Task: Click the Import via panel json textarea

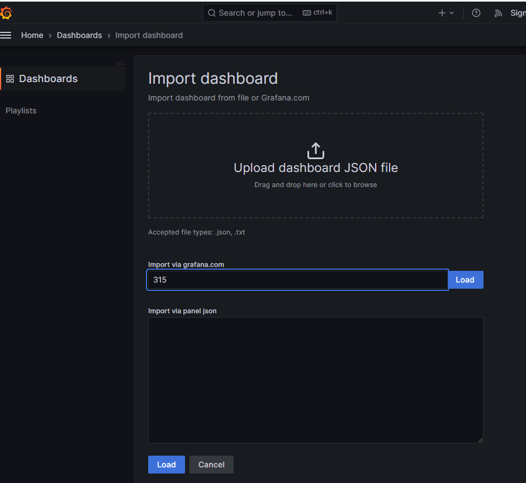Action: pos(316,380)
